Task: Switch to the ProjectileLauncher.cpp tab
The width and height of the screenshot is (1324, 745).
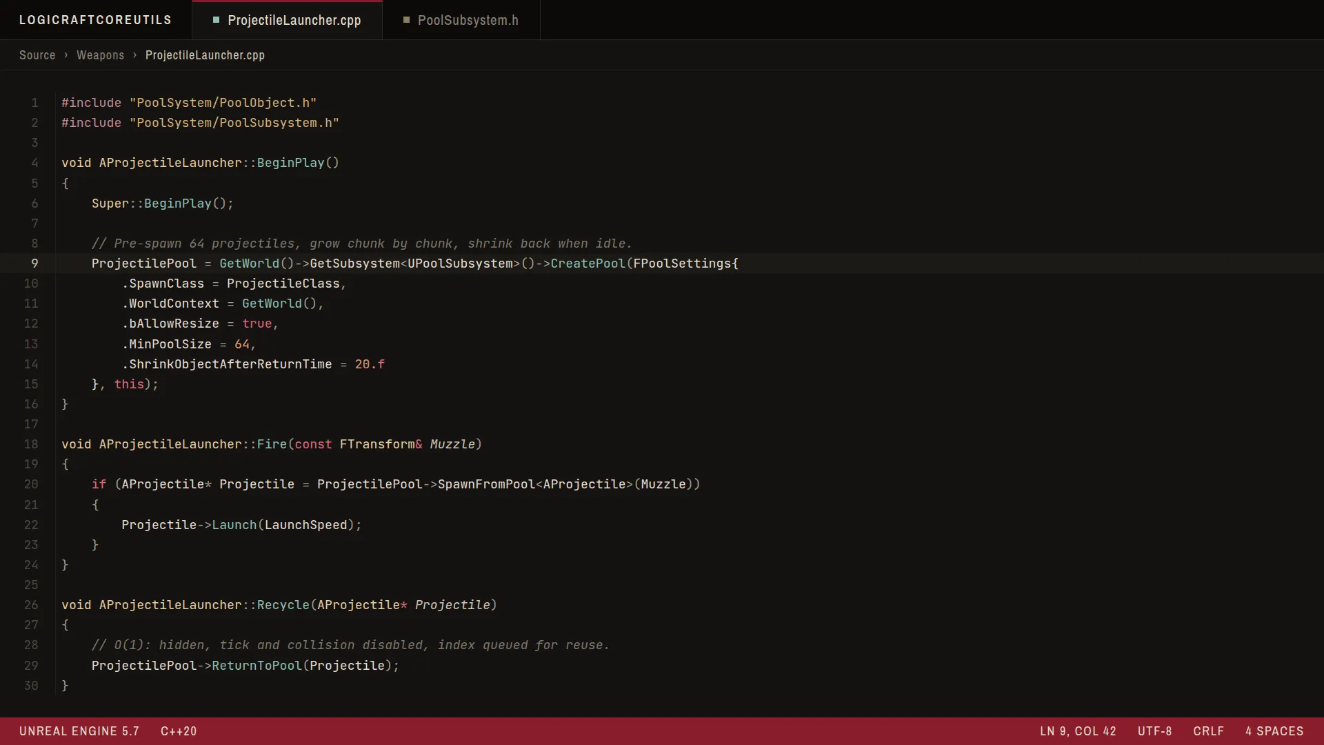Action: click(287, 20)
